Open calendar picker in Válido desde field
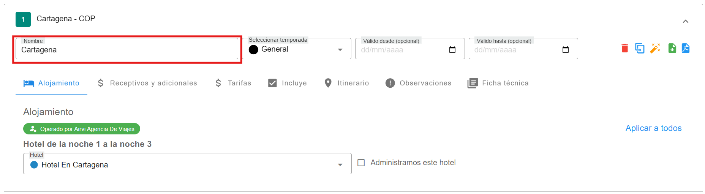Viewport: 705px width, 194px height. coord(452,50)
